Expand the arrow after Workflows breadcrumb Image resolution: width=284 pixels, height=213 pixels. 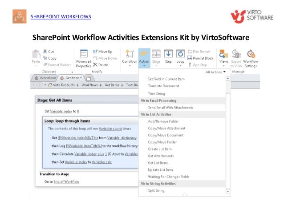(x=101, y=85)
